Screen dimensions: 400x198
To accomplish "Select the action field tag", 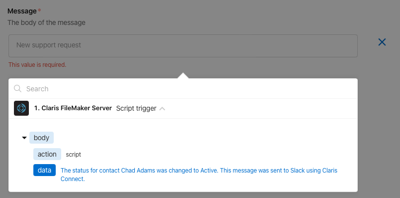I will coord(47,154).
